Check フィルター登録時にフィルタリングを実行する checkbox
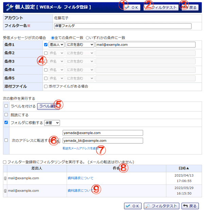Viewport: 204px width, 211px height. click(x=4, y=162)
